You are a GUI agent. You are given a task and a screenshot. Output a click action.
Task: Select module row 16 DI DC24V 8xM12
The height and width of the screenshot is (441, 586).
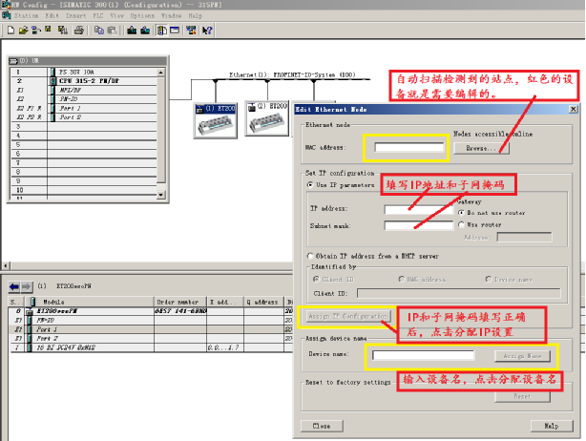(x=151, y=347)
